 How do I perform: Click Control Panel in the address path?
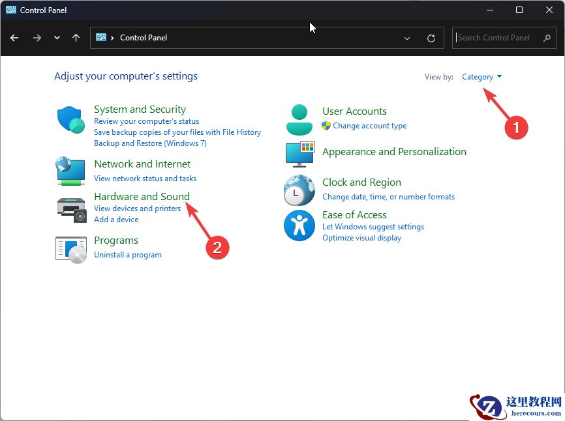[x=144, y=38]
